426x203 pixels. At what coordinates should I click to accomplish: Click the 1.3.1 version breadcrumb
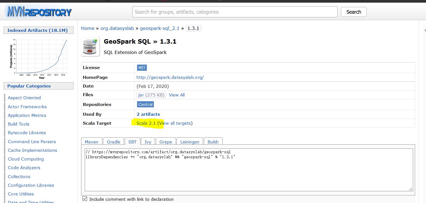point(193,28)
